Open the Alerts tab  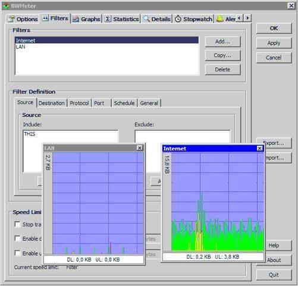225,19
